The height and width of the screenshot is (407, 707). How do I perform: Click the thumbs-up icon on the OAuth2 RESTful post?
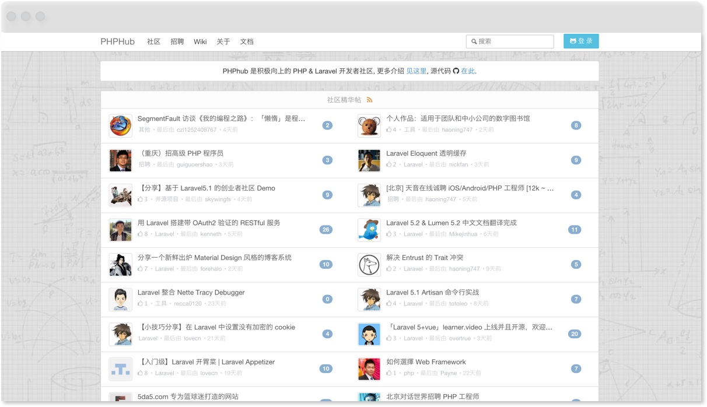(x=141, y=234)
